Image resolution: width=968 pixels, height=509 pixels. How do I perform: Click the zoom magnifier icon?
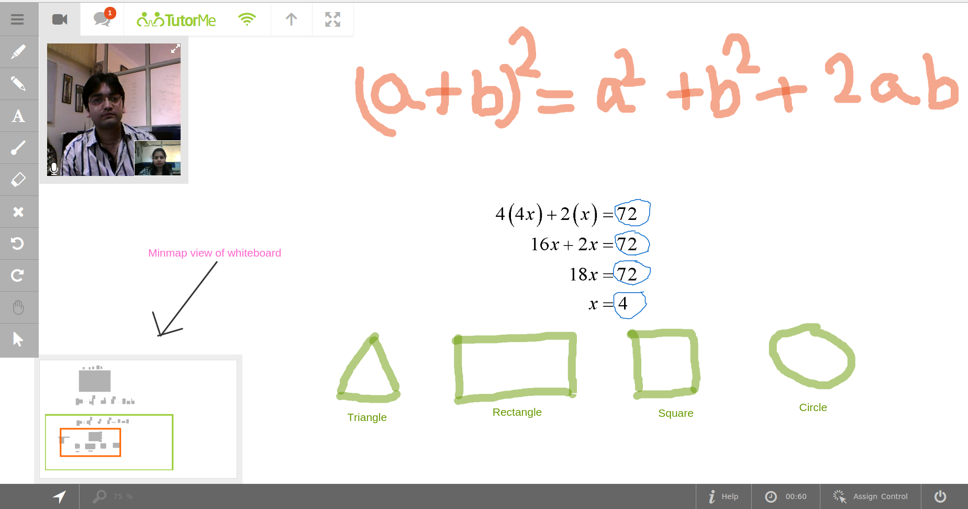pyautogui.click(x=99, y=496)
